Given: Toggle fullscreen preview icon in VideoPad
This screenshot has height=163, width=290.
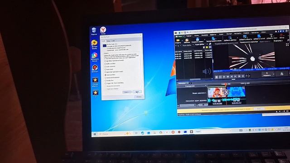Looking at the screenshot, I should (x=287, y=44).
